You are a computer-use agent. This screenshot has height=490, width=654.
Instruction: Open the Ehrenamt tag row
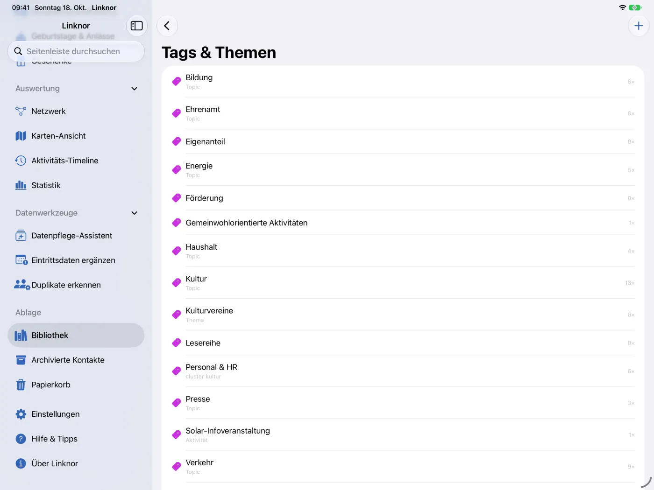[x=403, y=113]
